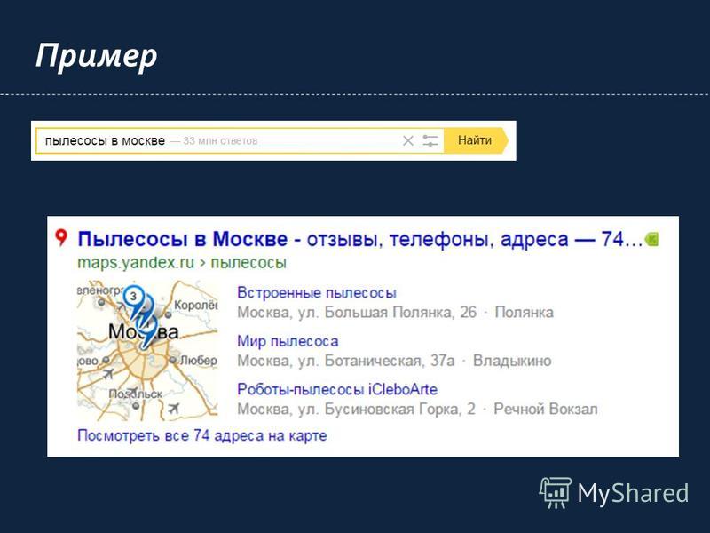Open the Moscow map thumbnail
This screenshot has height=533, width=710.
click(147, 350)
